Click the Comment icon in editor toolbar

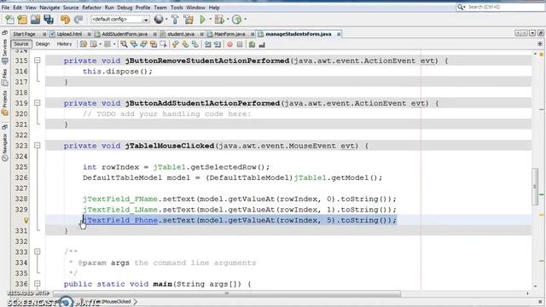coord(252,44)
